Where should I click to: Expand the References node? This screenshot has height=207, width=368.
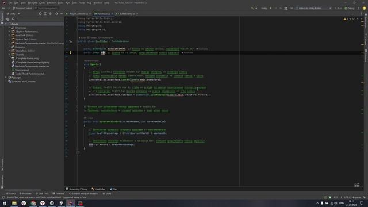9,28
